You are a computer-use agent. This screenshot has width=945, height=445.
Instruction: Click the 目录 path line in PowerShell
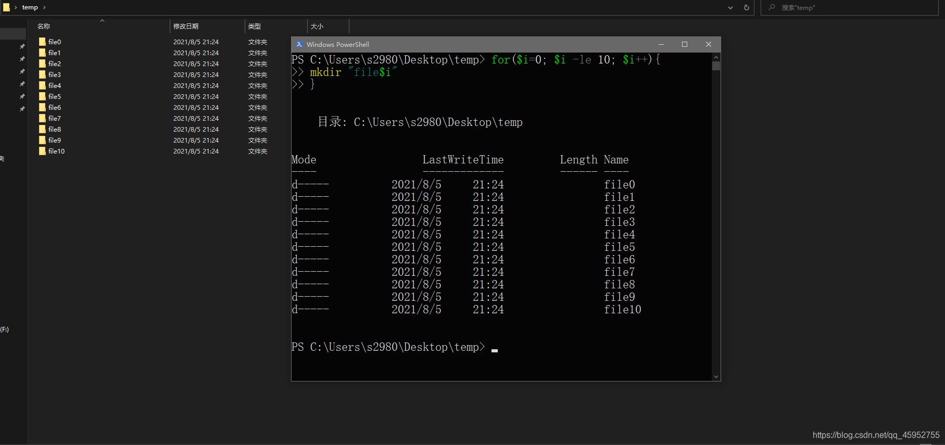(x=420, y=122)
